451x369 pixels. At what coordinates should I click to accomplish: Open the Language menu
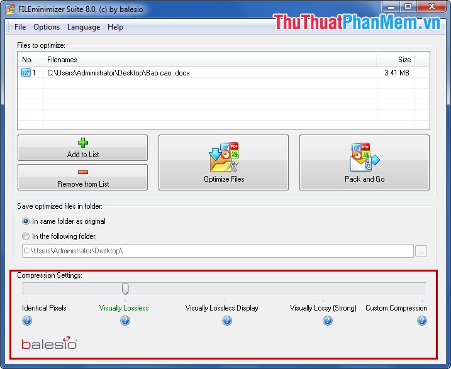pyautogui.click(x=84, y=27)
